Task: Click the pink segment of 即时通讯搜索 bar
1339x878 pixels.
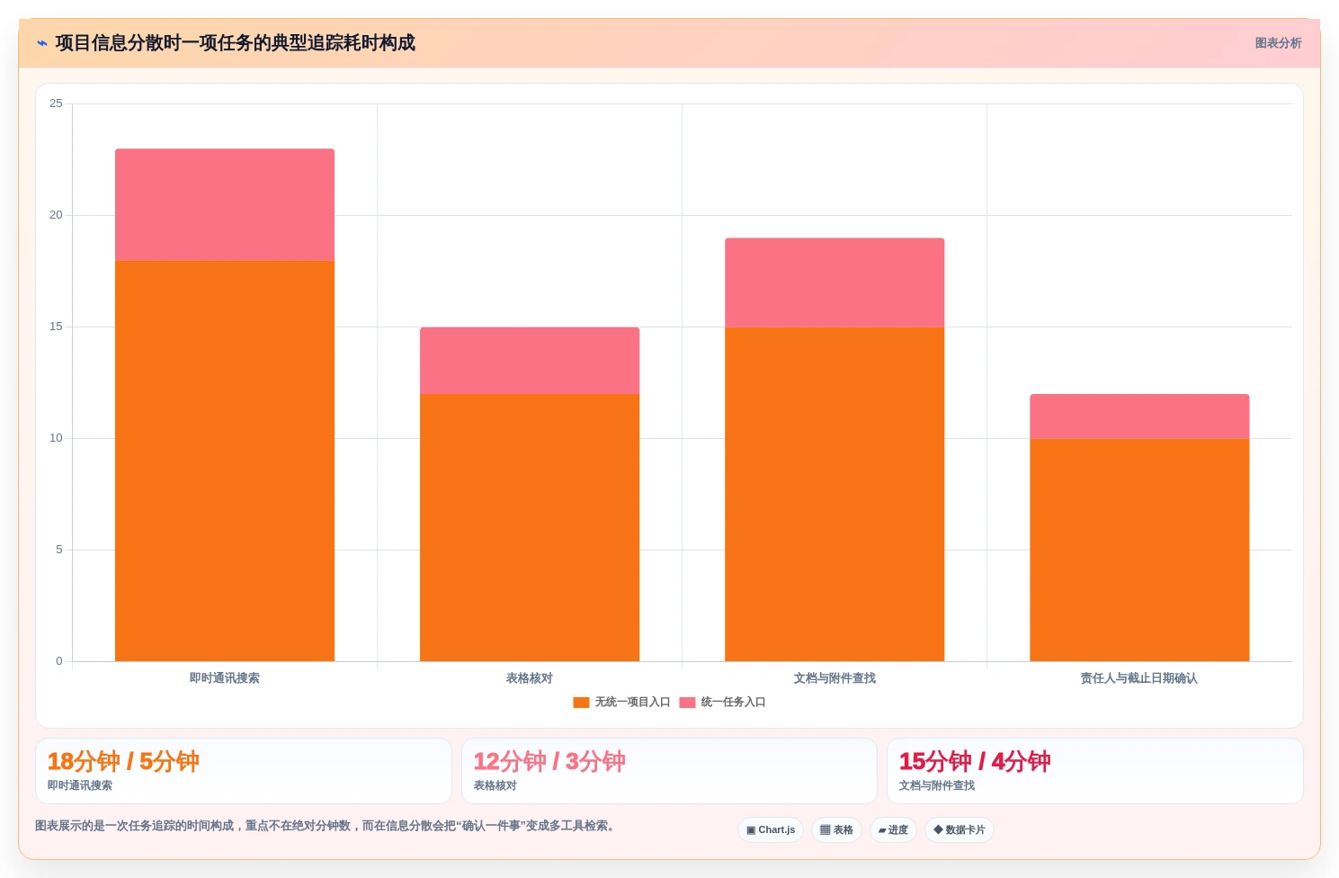Action: [225, 204]
